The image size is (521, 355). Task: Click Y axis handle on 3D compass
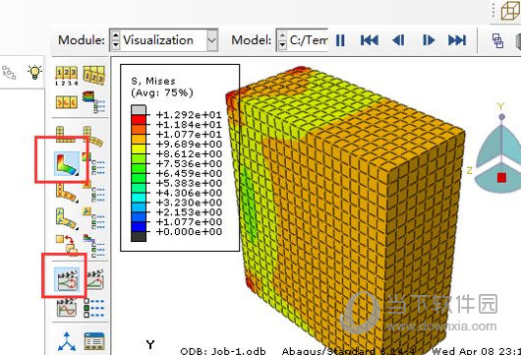click(501, 117)
